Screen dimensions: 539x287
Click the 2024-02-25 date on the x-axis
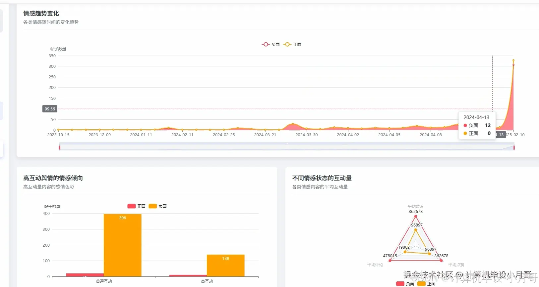click(224, 135)
